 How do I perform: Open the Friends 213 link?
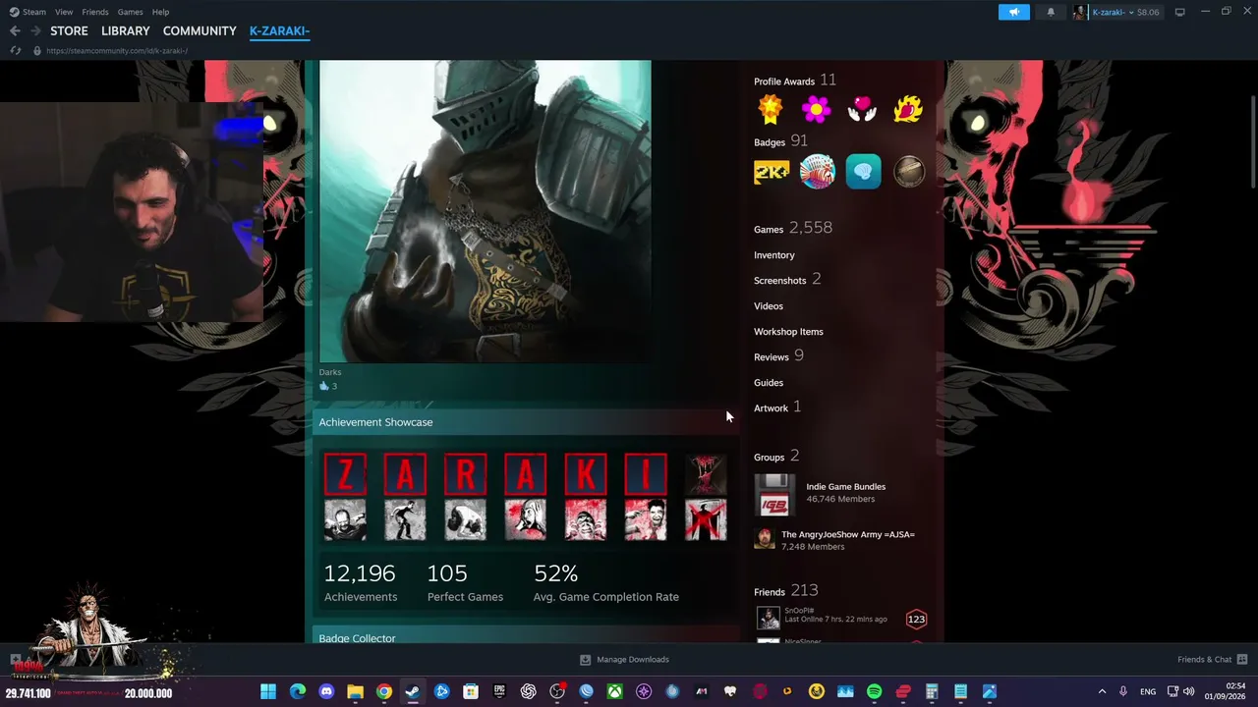click(786, 591)
